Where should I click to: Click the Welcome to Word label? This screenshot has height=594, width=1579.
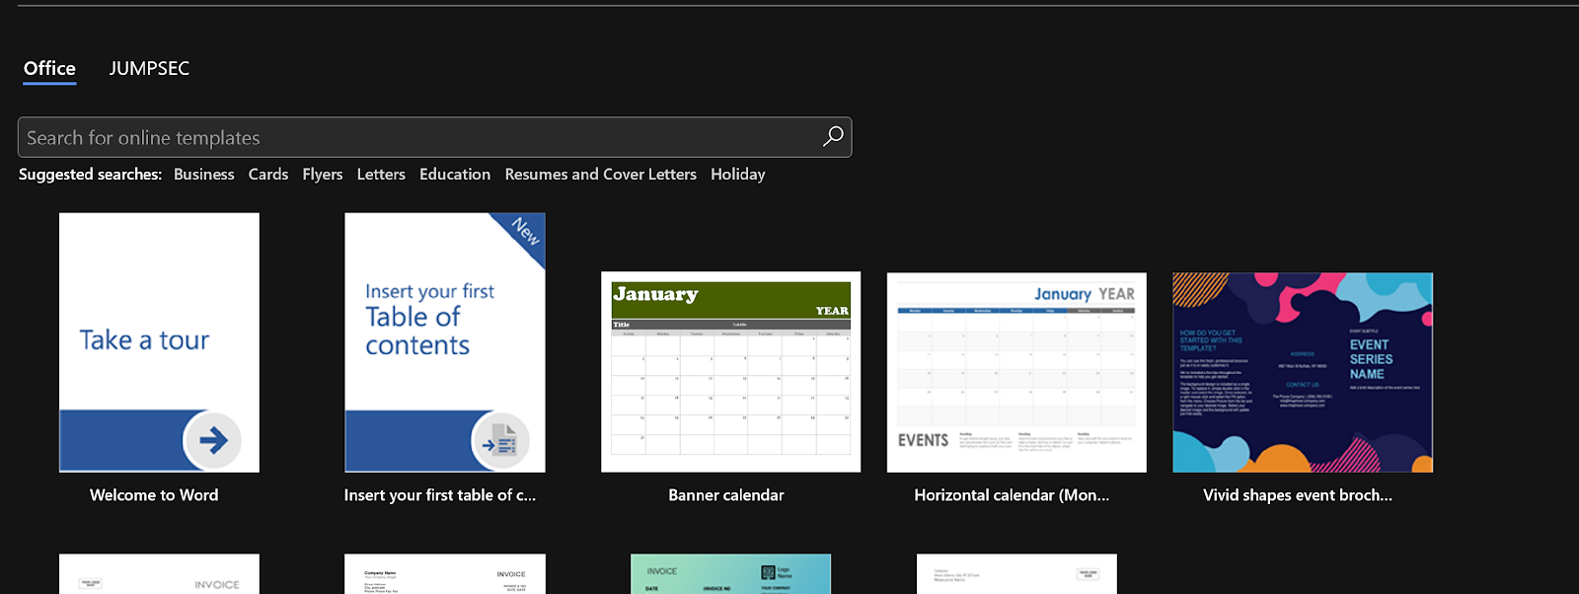(154, 495)
